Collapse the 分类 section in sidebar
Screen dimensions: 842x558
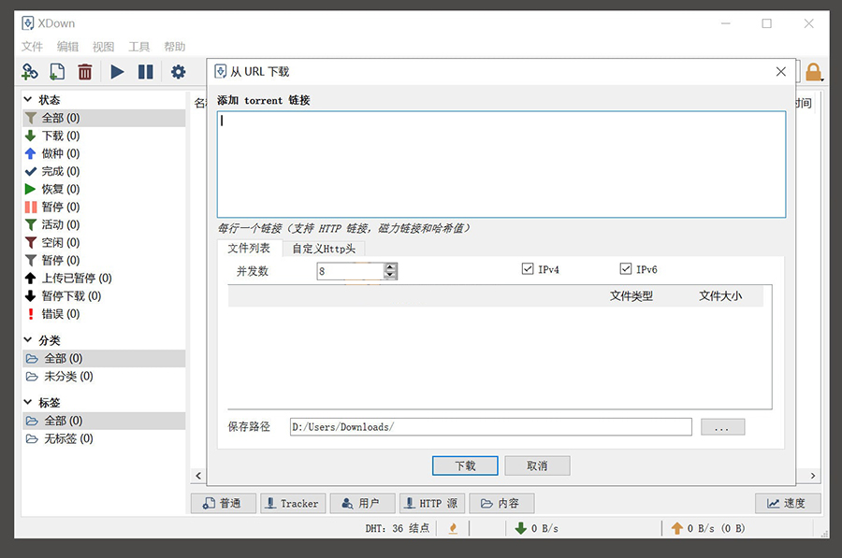28,340
